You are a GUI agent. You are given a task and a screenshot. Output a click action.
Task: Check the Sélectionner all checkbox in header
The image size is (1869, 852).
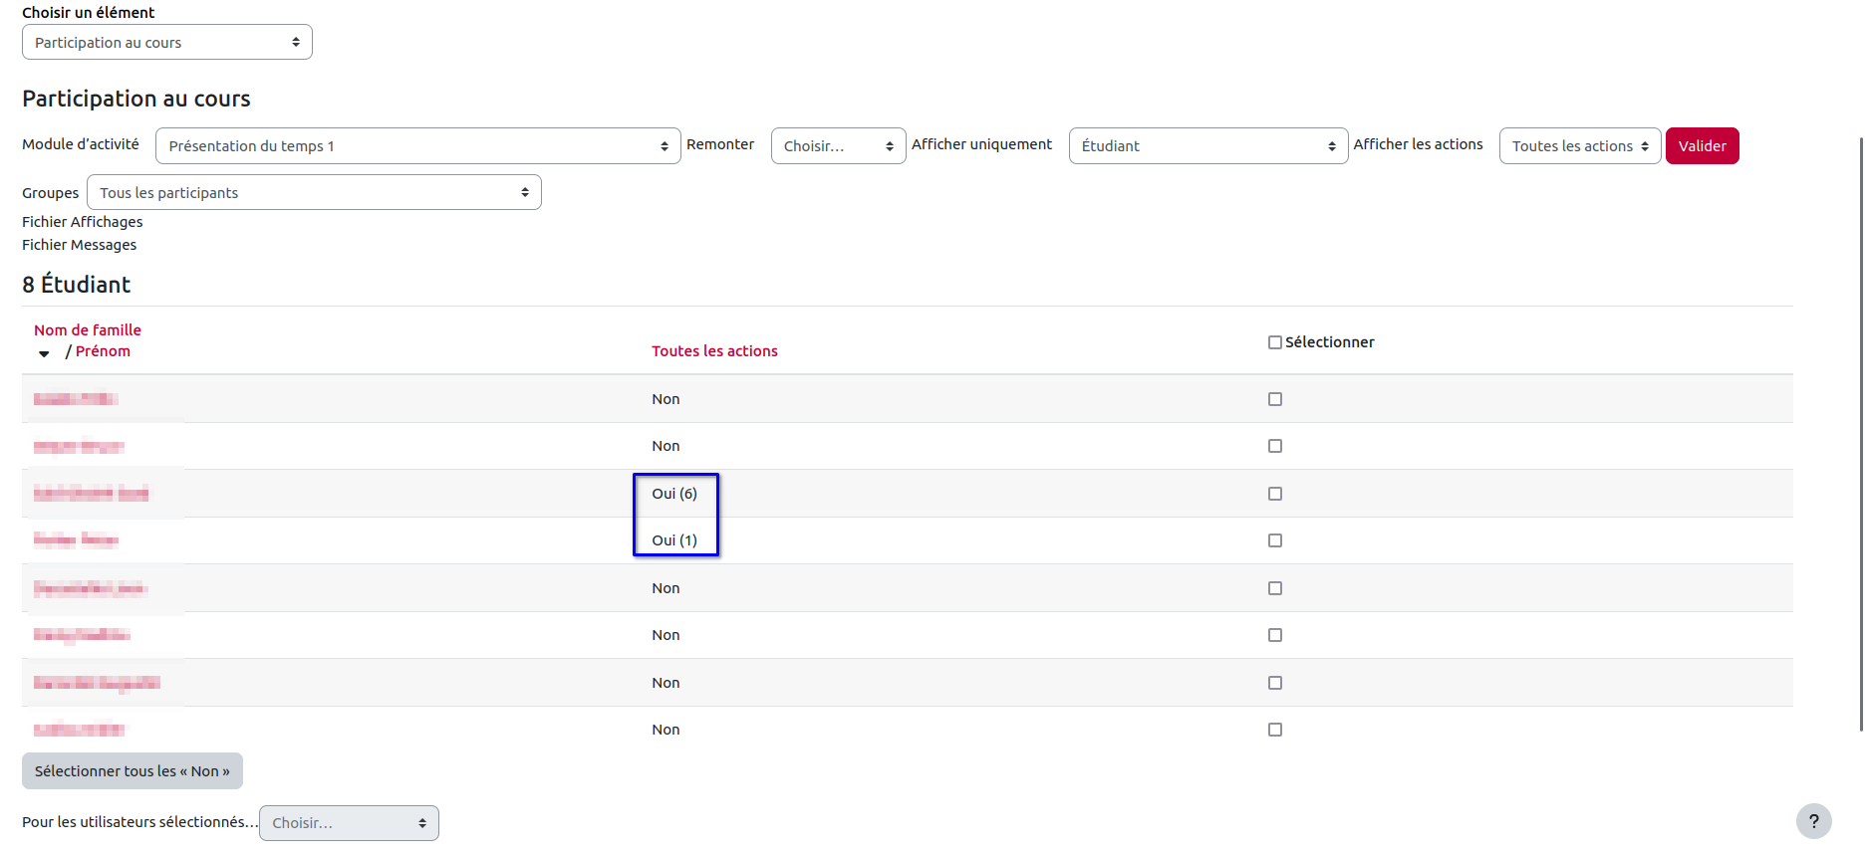coord(1274,342)
